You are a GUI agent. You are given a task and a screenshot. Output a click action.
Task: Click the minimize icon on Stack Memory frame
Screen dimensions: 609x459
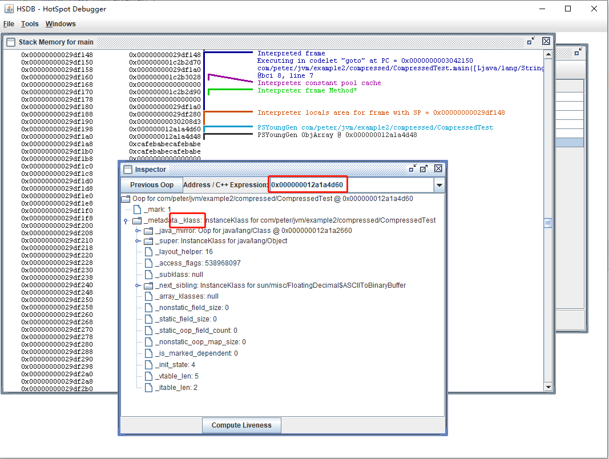click(x=528, y=41)
